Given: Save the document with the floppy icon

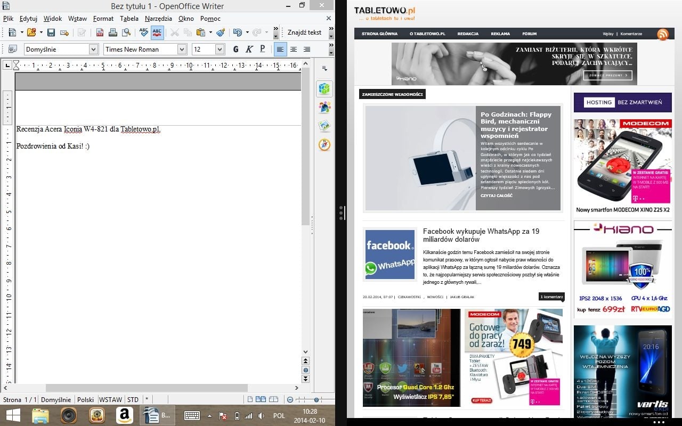Looking at the screenshot, I should [x=51, y=32].
